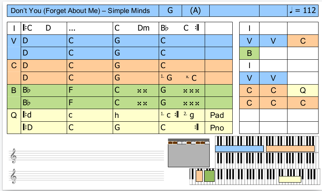This screenshot has height=191, width=322.
Task: Click the second ending 2. g marking
Action: click(x=189, y=115)
